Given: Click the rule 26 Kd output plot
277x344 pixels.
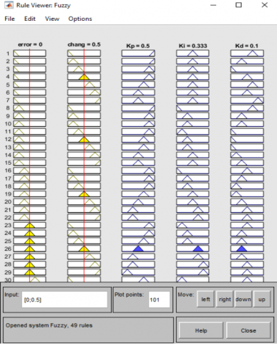Looking at the screenshot, I should click(247, 249).
